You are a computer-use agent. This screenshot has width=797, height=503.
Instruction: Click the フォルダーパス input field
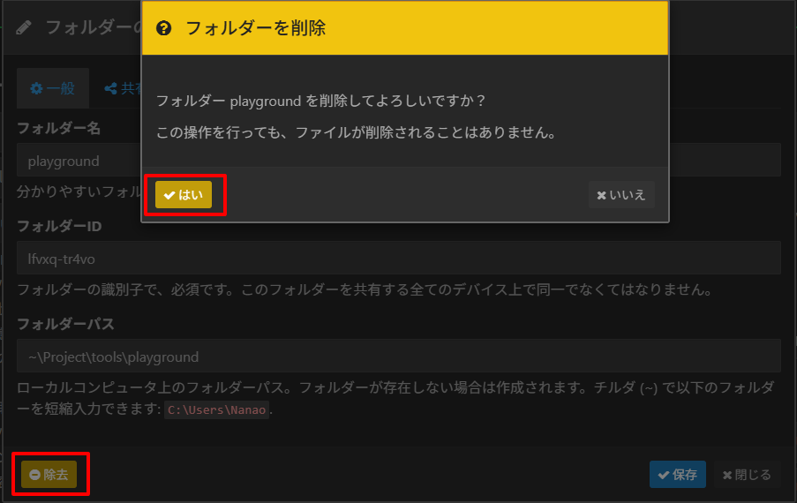pyautogui.click(x=397, y=357)
